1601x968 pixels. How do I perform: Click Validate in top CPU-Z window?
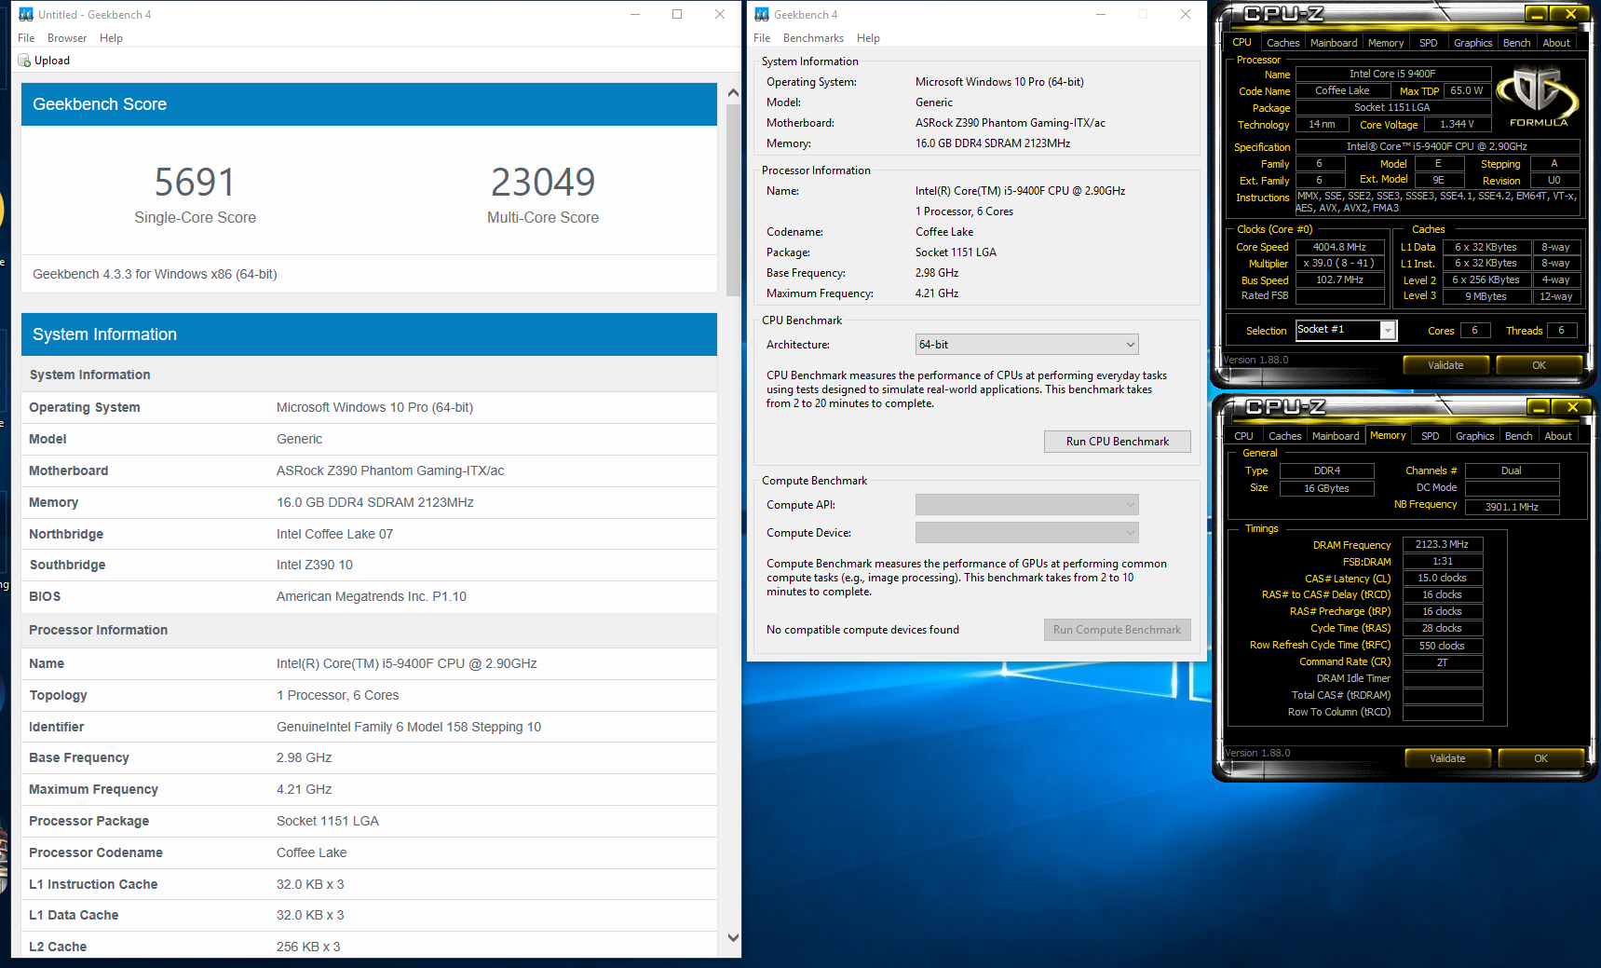coord(1446,365)
